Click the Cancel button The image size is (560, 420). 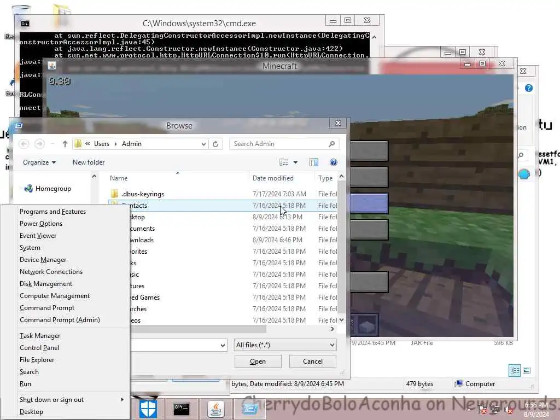click(x=312, y=361)
